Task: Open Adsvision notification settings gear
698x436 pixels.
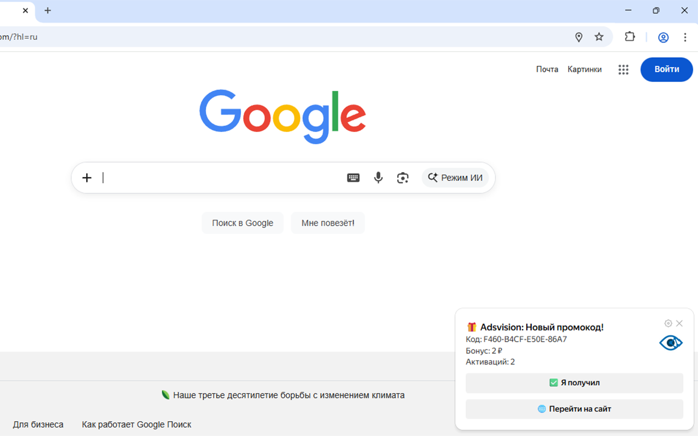Action: (668, 323)
